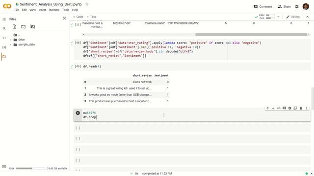
Task: Upload a file to session storage
Action: [14, 26]
